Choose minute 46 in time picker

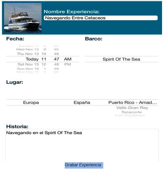(56, 54)
